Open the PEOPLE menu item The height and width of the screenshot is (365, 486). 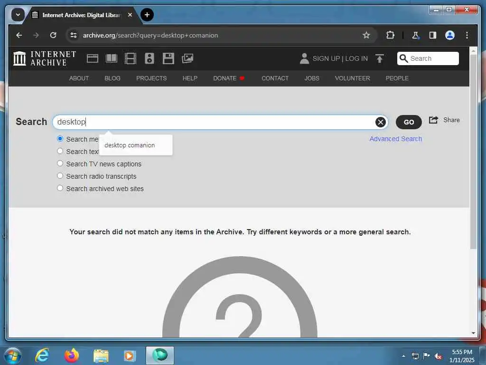[397, 78]
